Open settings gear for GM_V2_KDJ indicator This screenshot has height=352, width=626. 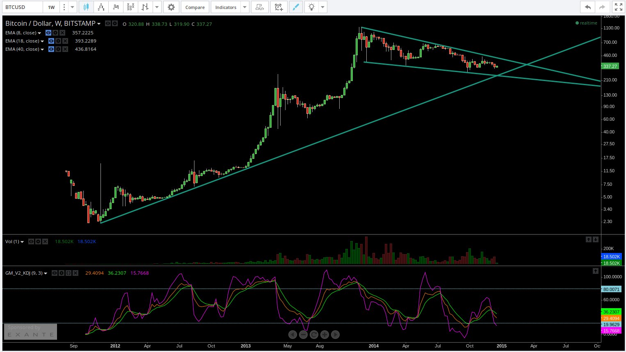(x=62, y=273)
